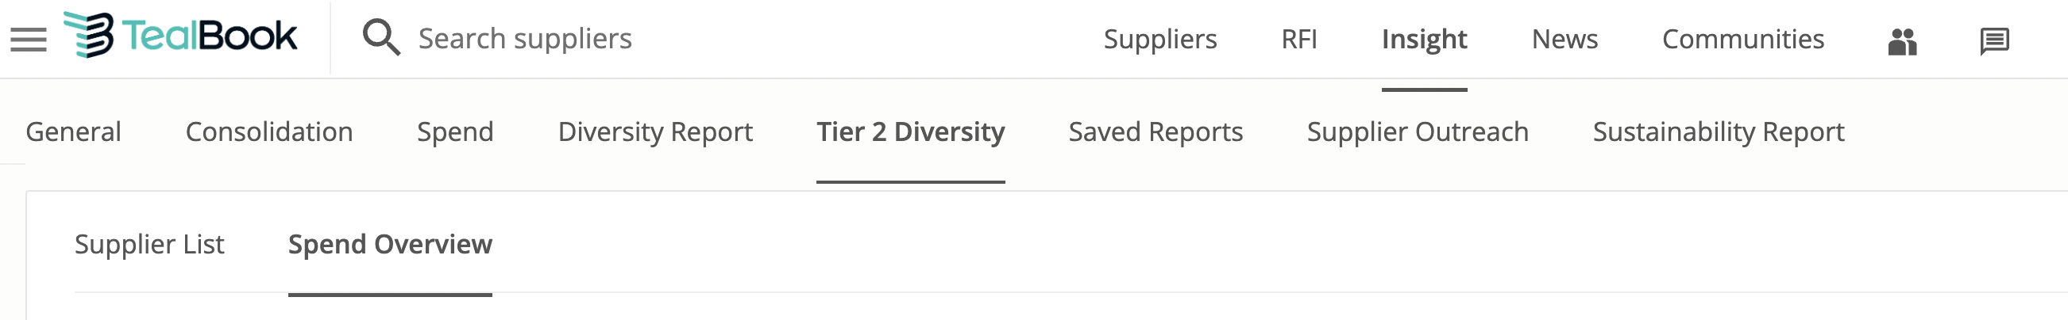Open the hamburger navigation menu

[x=28, y=39]
